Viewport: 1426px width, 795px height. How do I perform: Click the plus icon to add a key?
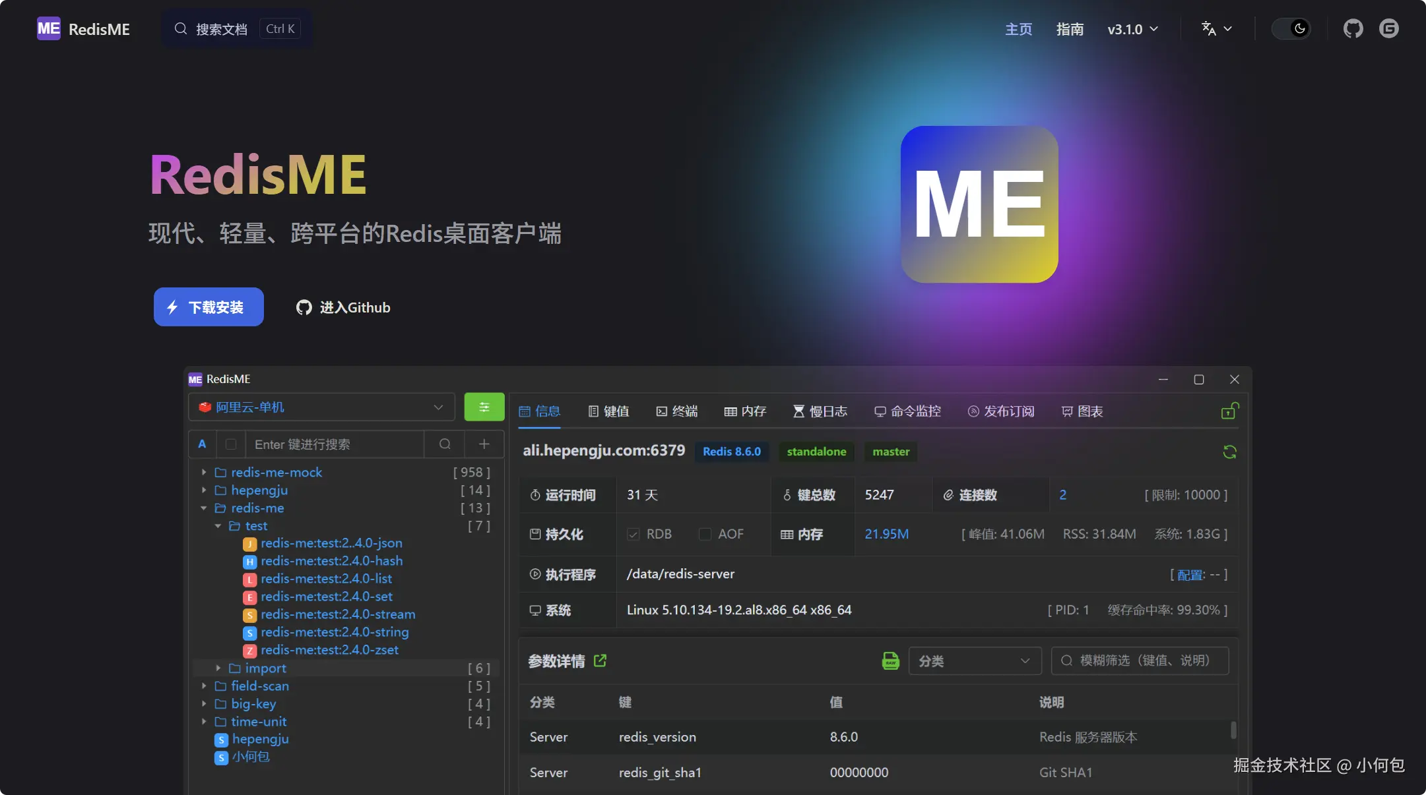click(x=484, y=444)
